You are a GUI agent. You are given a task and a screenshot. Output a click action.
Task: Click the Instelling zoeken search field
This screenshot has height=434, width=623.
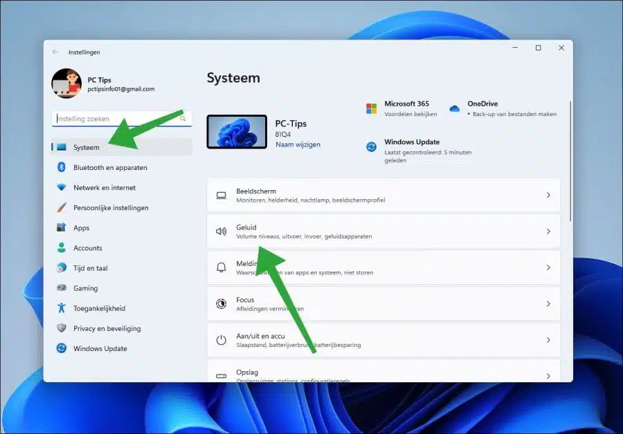122,119
